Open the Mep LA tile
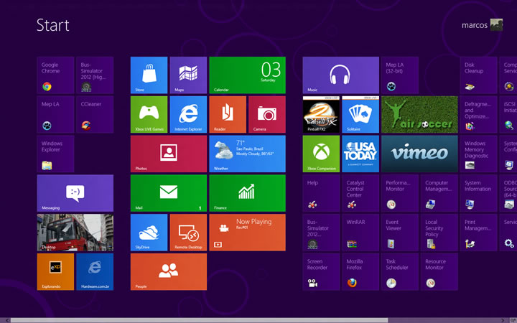Screen dimensions: 517x323 click(55, 114)
